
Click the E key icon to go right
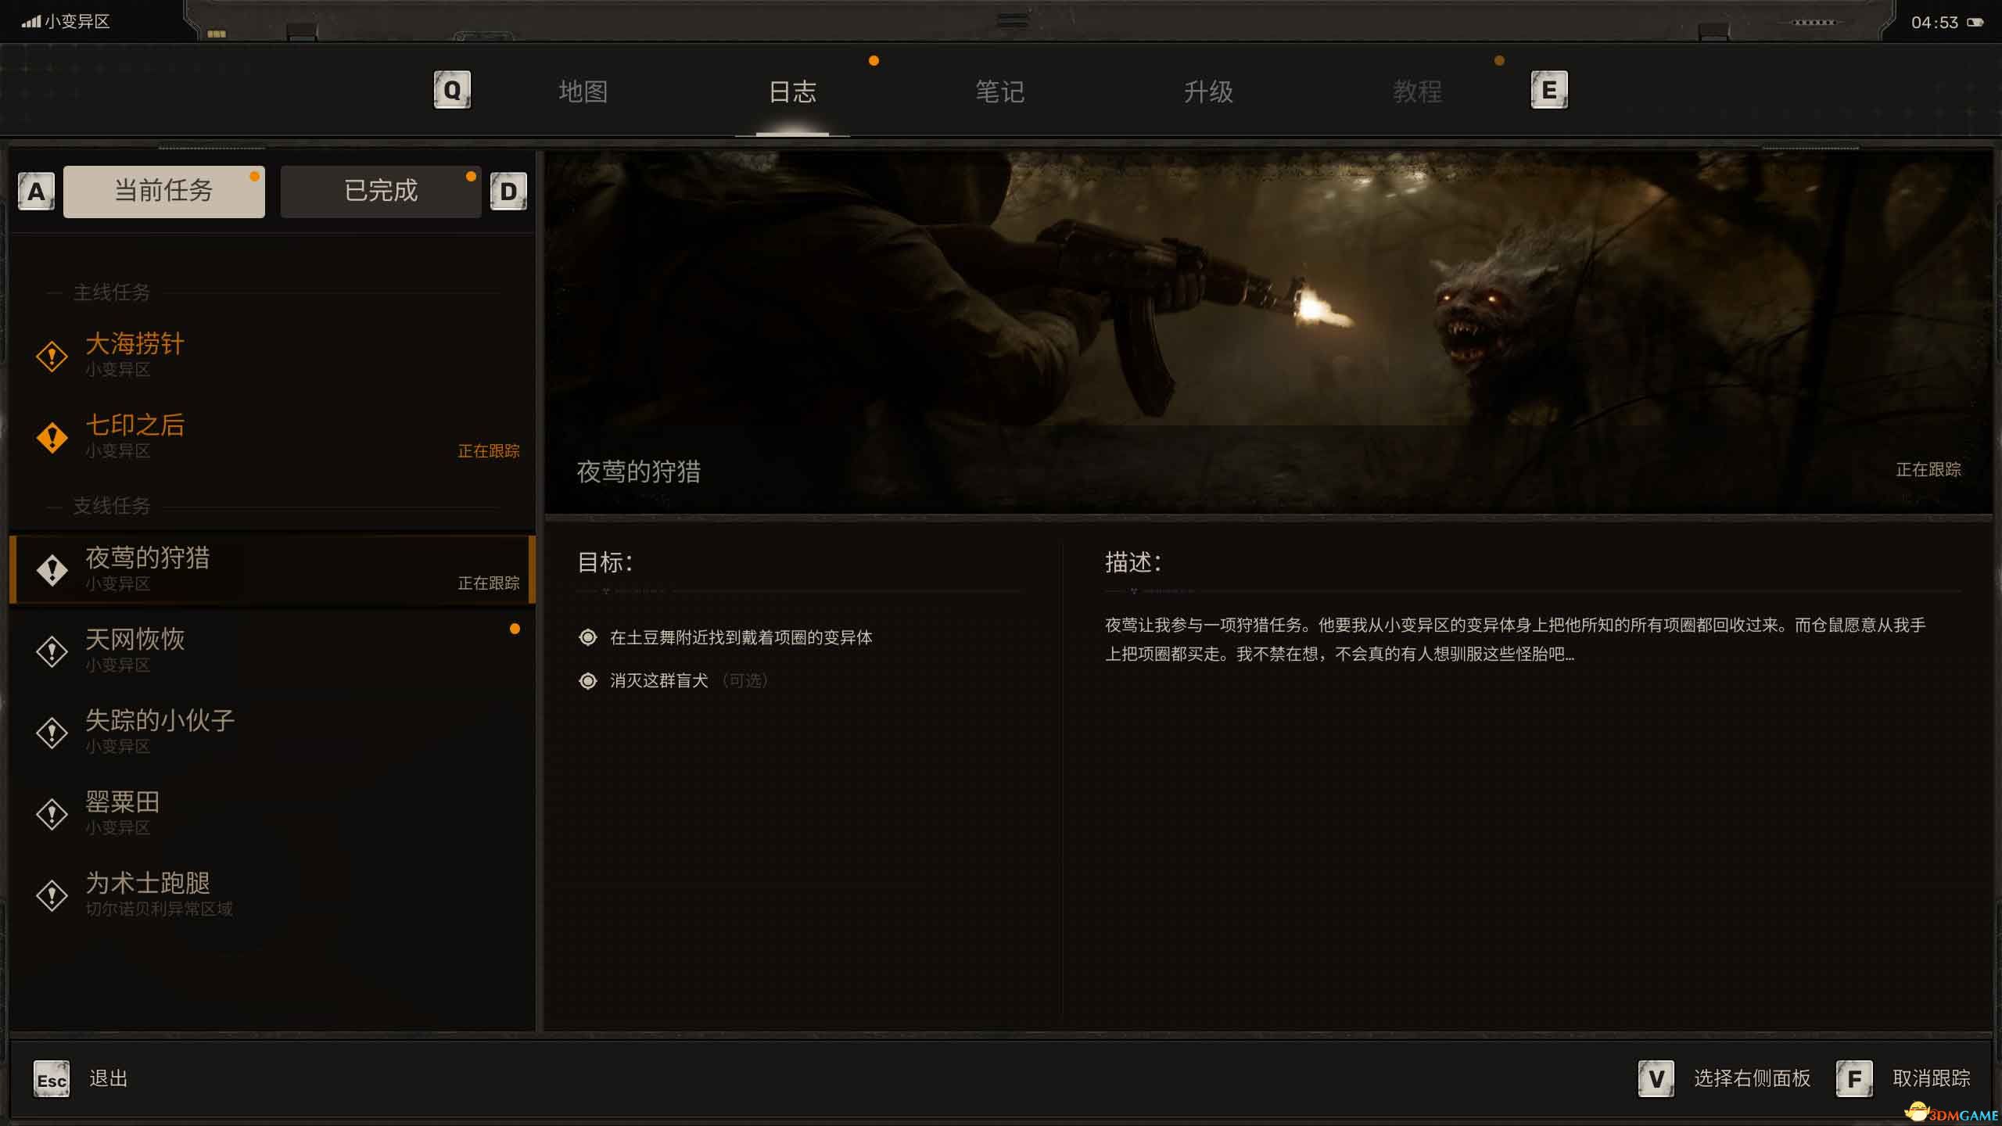[1549, 90]
